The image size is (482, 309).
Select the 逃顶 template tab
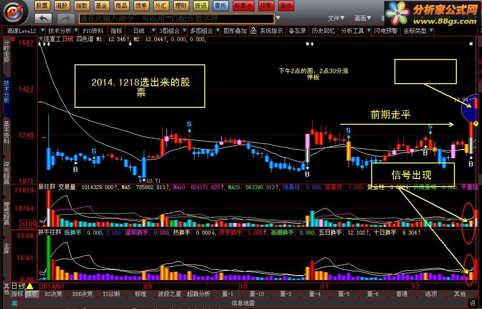431,294
